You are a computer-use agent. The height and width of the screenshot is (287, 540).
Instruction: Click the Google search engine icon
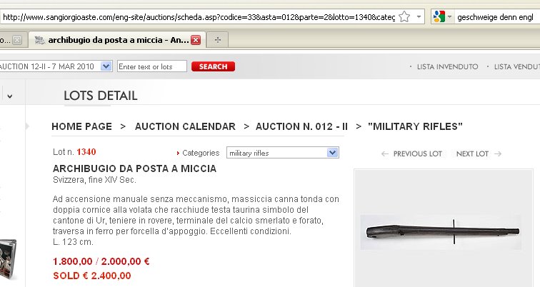click(x=439, y=16)
